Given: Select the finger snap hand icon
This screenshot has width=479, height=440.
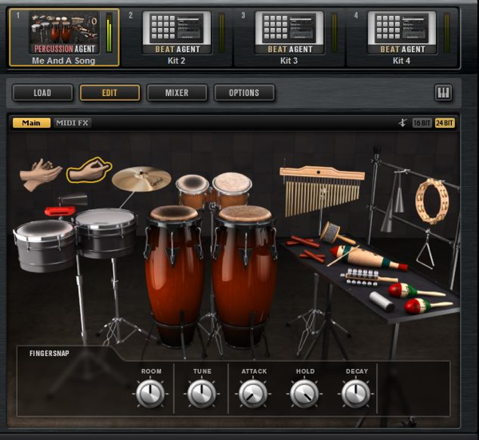Looking at the screenshot, I should click(88, 169).
